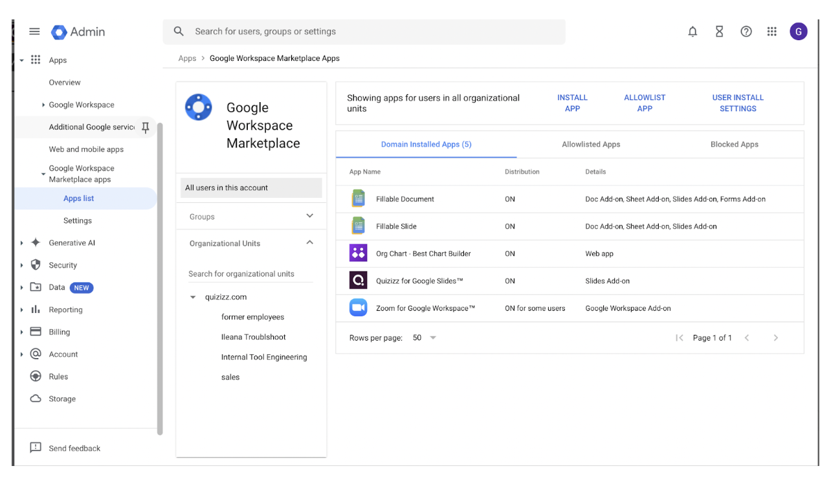This screenshot has width=831, height=477.
Task: Select the former employees org unit
Action: [252, 317]
